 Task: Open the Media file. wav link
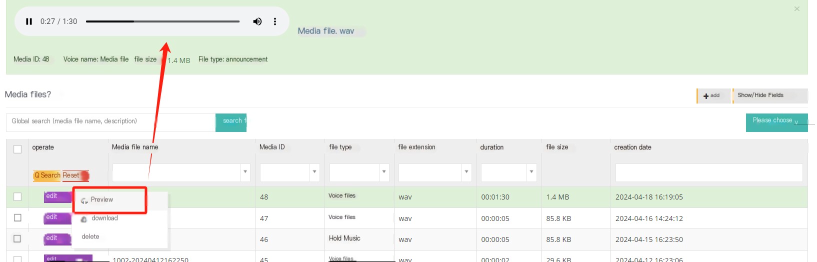pyautogui.click(x=326, y=31)
